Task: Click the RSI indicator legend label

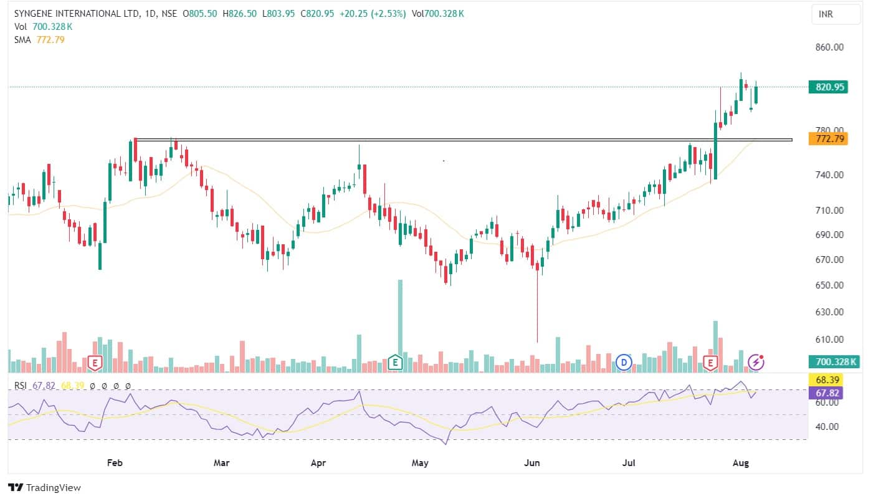Action: pyautogui.click(x=21, y=386)
